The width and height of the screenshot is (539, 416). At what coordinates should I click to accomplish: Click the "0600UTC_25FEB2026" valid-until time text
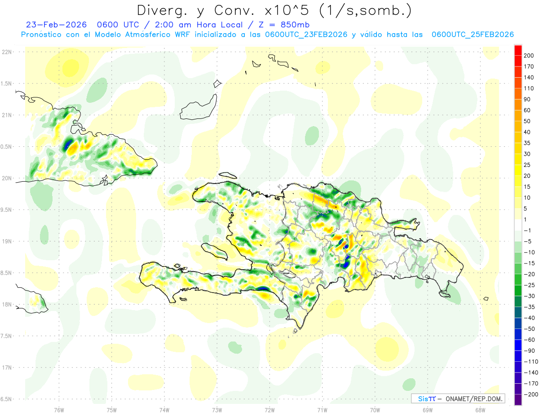click(x=473, y=35)
